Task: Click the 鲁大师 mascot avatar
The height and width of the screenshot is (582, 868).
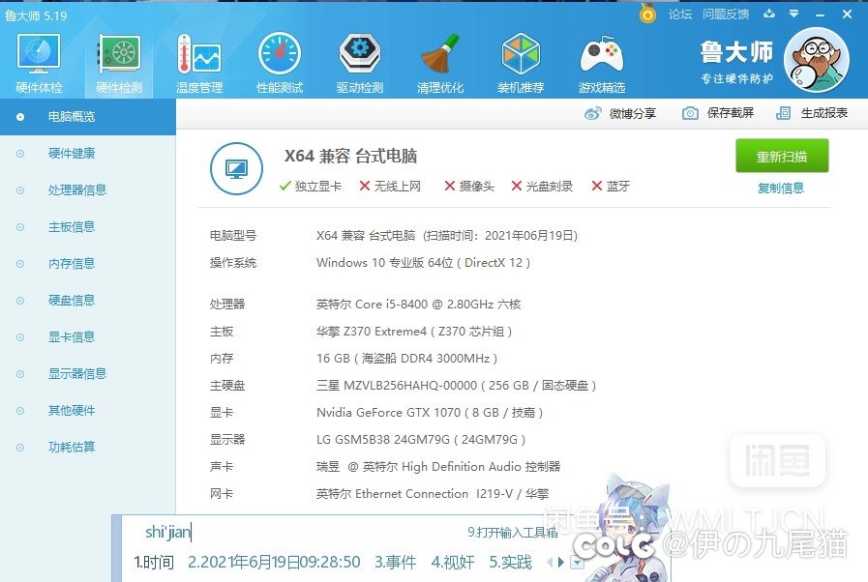Action: click(817, 60)
